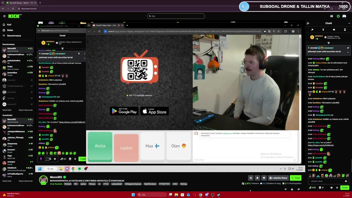Click the Etsi search field
Viewport: 352px width, 198px height.
pos(176,16)
